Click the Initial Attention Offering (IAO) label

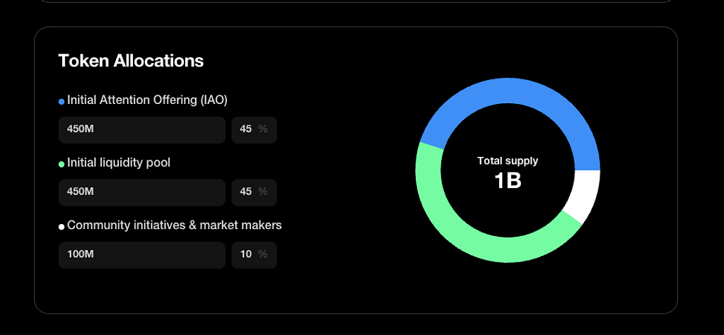[147, 100]
